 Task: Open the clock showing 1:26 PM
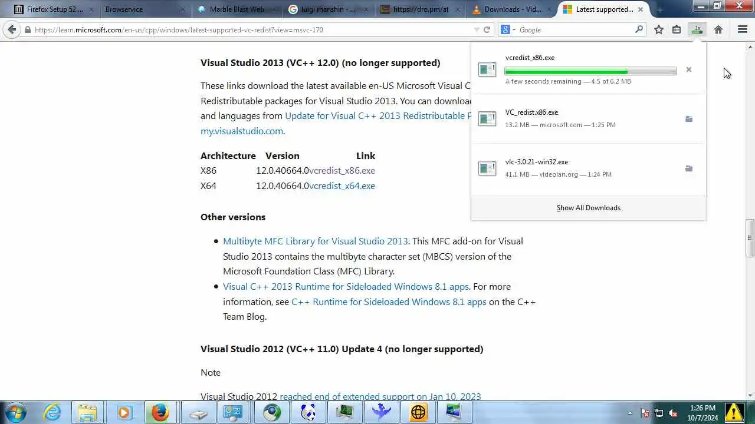point(701,412)
